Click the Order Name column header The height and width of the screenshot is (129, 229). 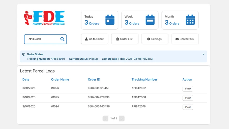click(60, 79)
